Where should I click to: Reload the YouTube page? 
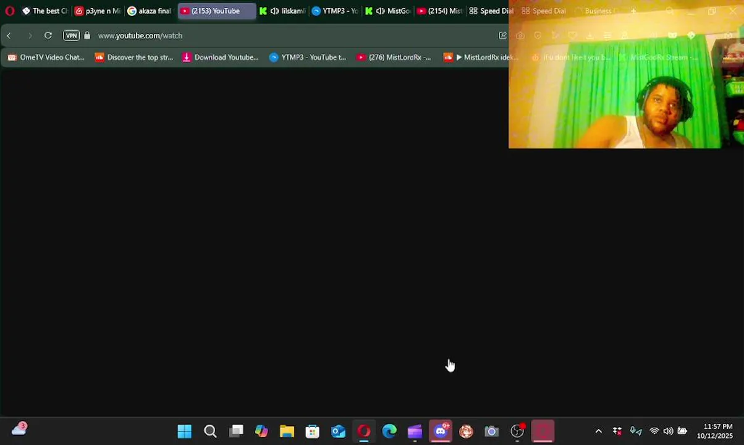point(48,36)
